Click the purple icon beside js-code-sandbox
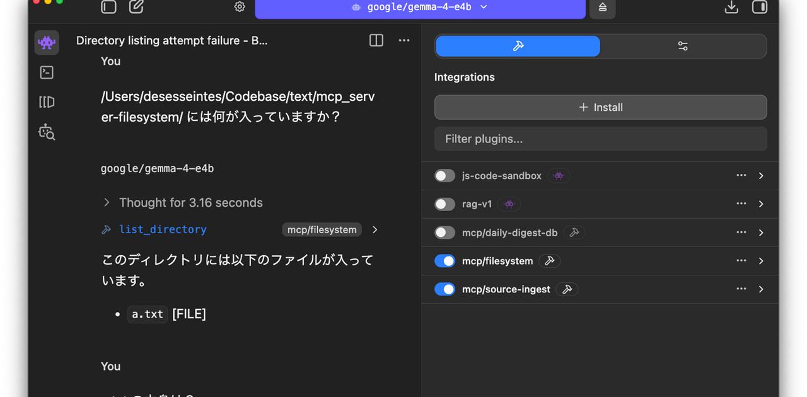Viewport: 807px width, 397px height. tap(559, 176)
